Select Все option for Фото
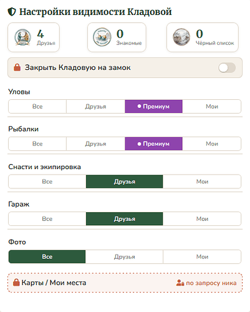This screenshot has height=312, width=250. click(47, 256)
